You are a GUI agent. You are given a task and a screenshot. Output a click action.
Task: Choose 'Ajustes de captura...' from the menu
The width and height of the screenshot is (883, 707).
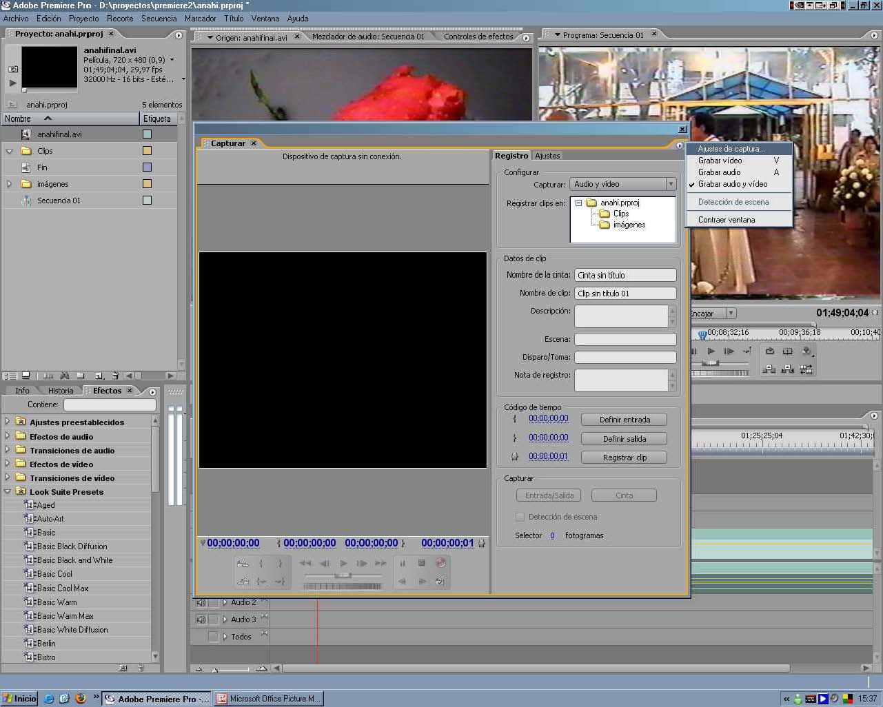tap(731, 149)
